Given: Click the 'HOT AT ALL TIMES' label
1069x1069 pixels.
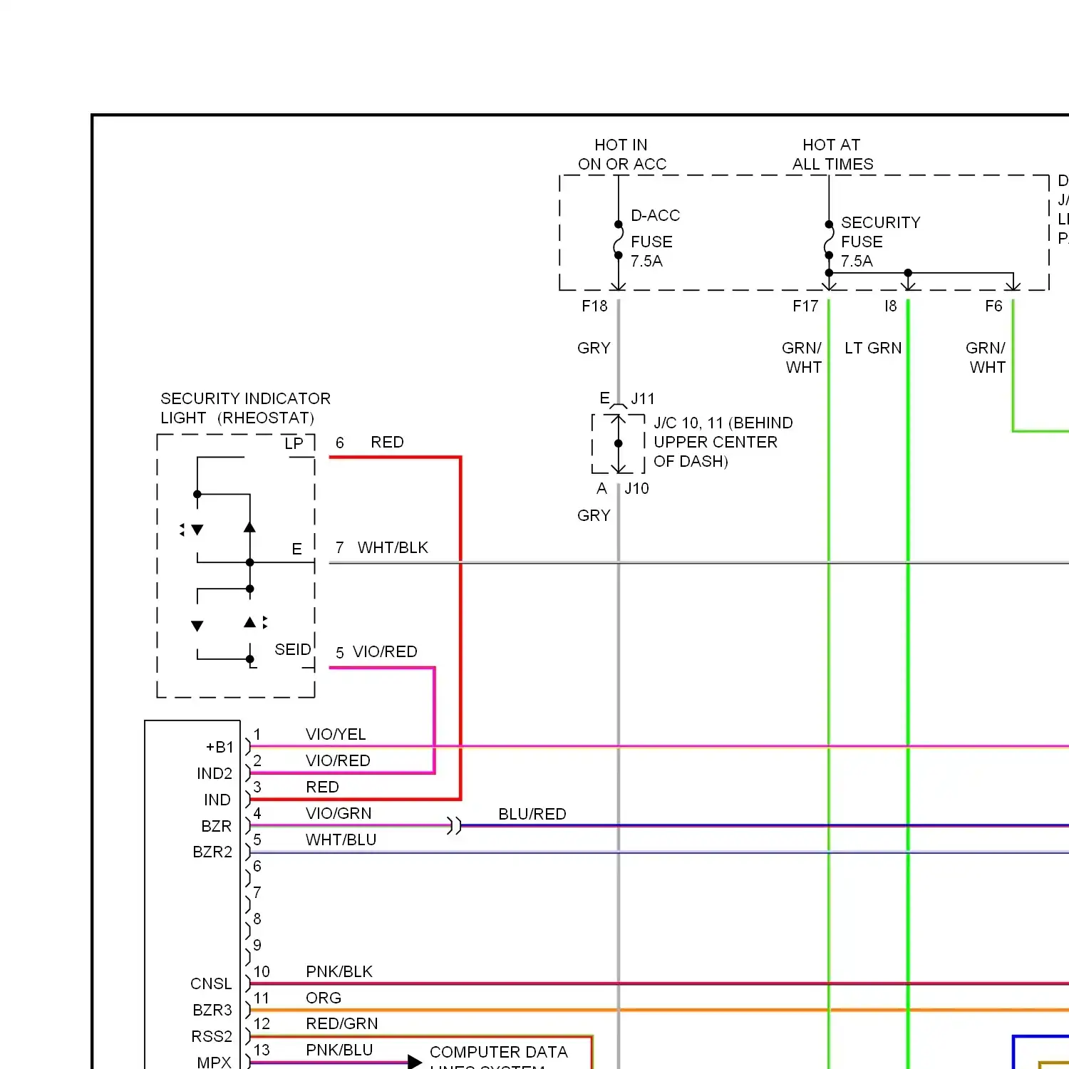Looking at the screenshot, I should pyautogui.click(x=832, y=155).
